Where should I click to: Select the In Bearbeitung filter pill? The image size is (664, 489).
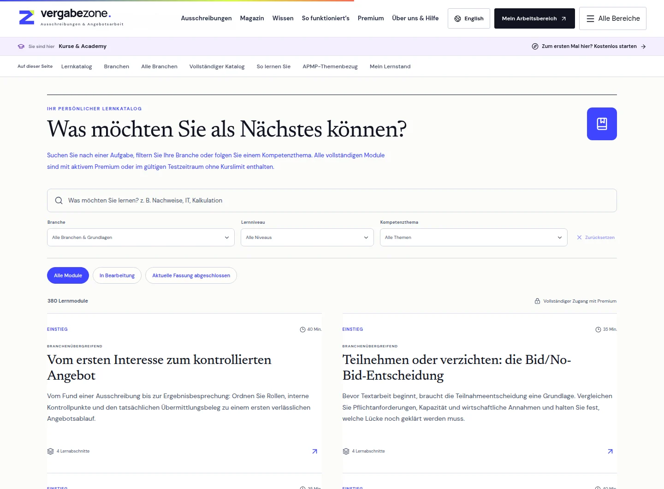pos(117,275)
